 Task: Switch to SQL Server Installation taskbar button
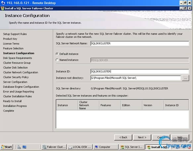pyautogui.click(x=132, y=147)
